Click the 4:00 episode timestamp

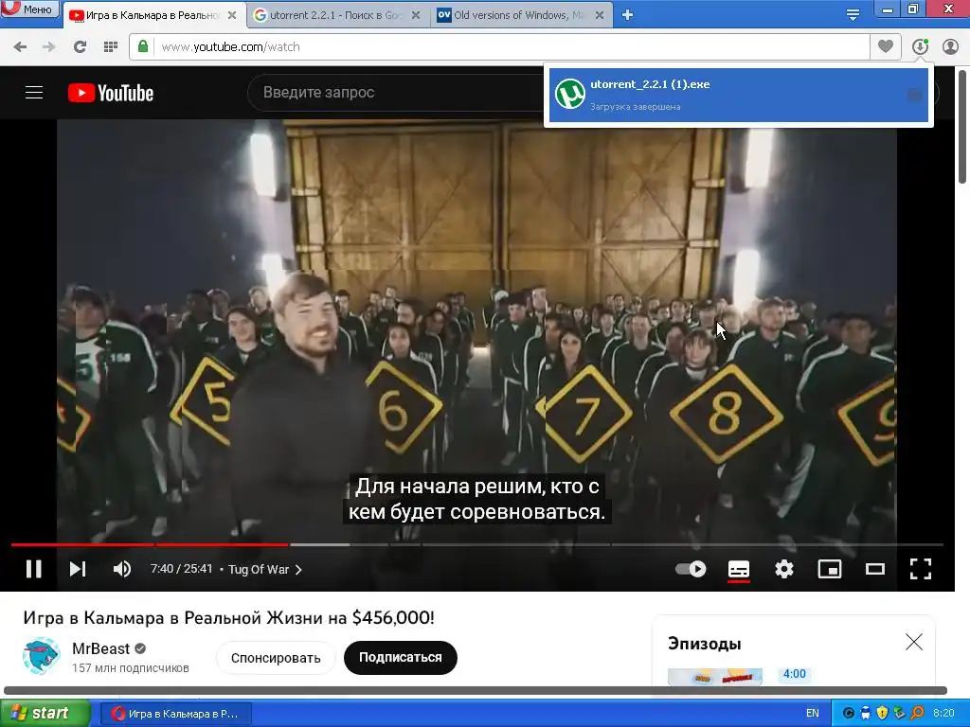click(x=795, y=674)
